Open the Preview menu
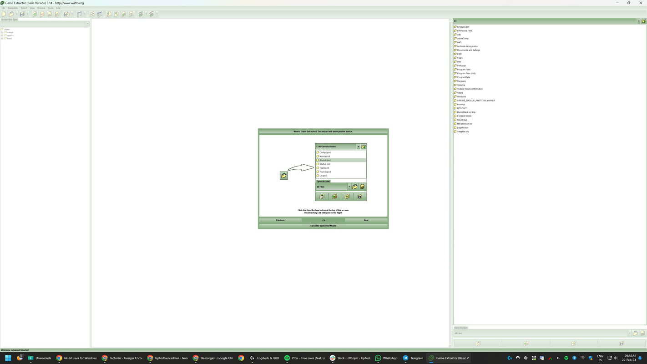647x364 pixels. (x=41, y=8)
